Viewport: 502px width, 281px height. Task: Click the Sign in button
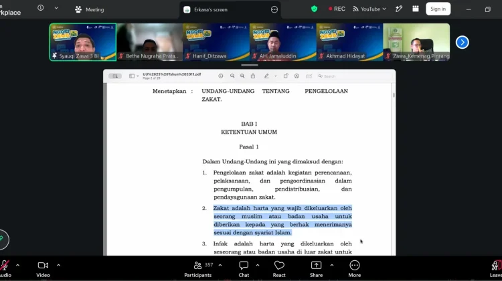click(438, 9)
